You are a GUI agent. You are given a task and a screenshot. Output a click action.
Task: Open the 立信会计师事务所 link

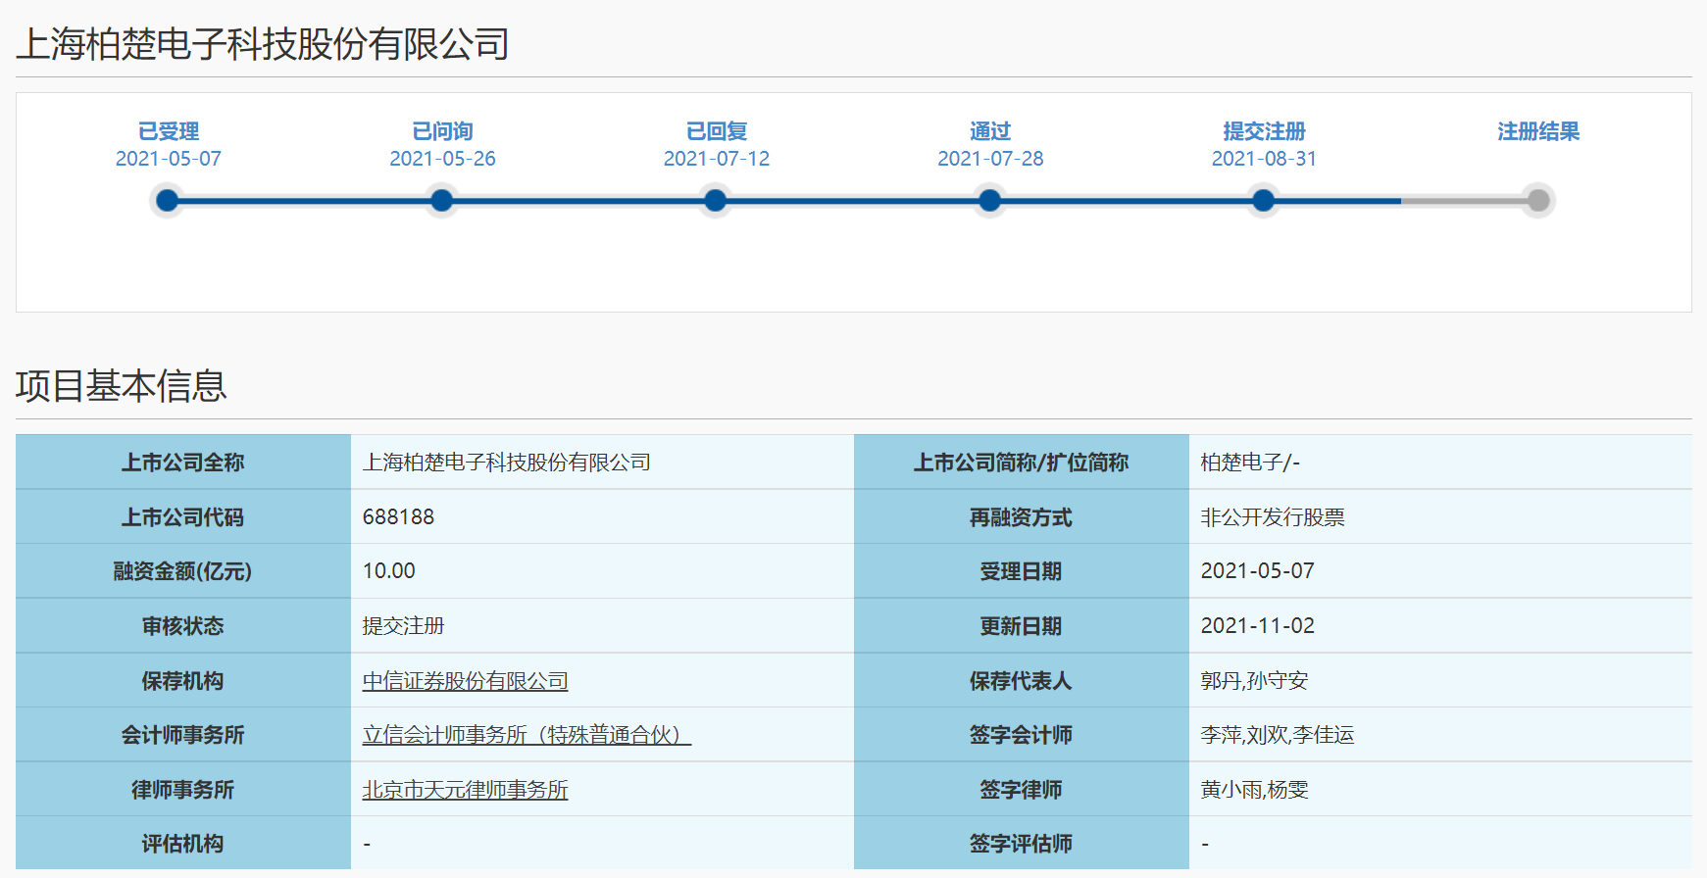[527, 735]
